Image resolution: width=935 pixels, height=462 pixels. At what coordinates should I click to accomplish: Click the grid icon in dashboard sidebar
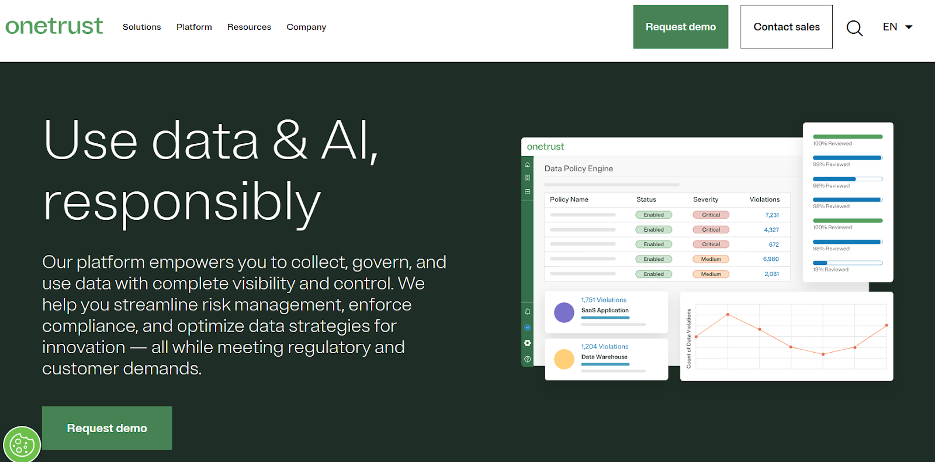coord(527,178)
